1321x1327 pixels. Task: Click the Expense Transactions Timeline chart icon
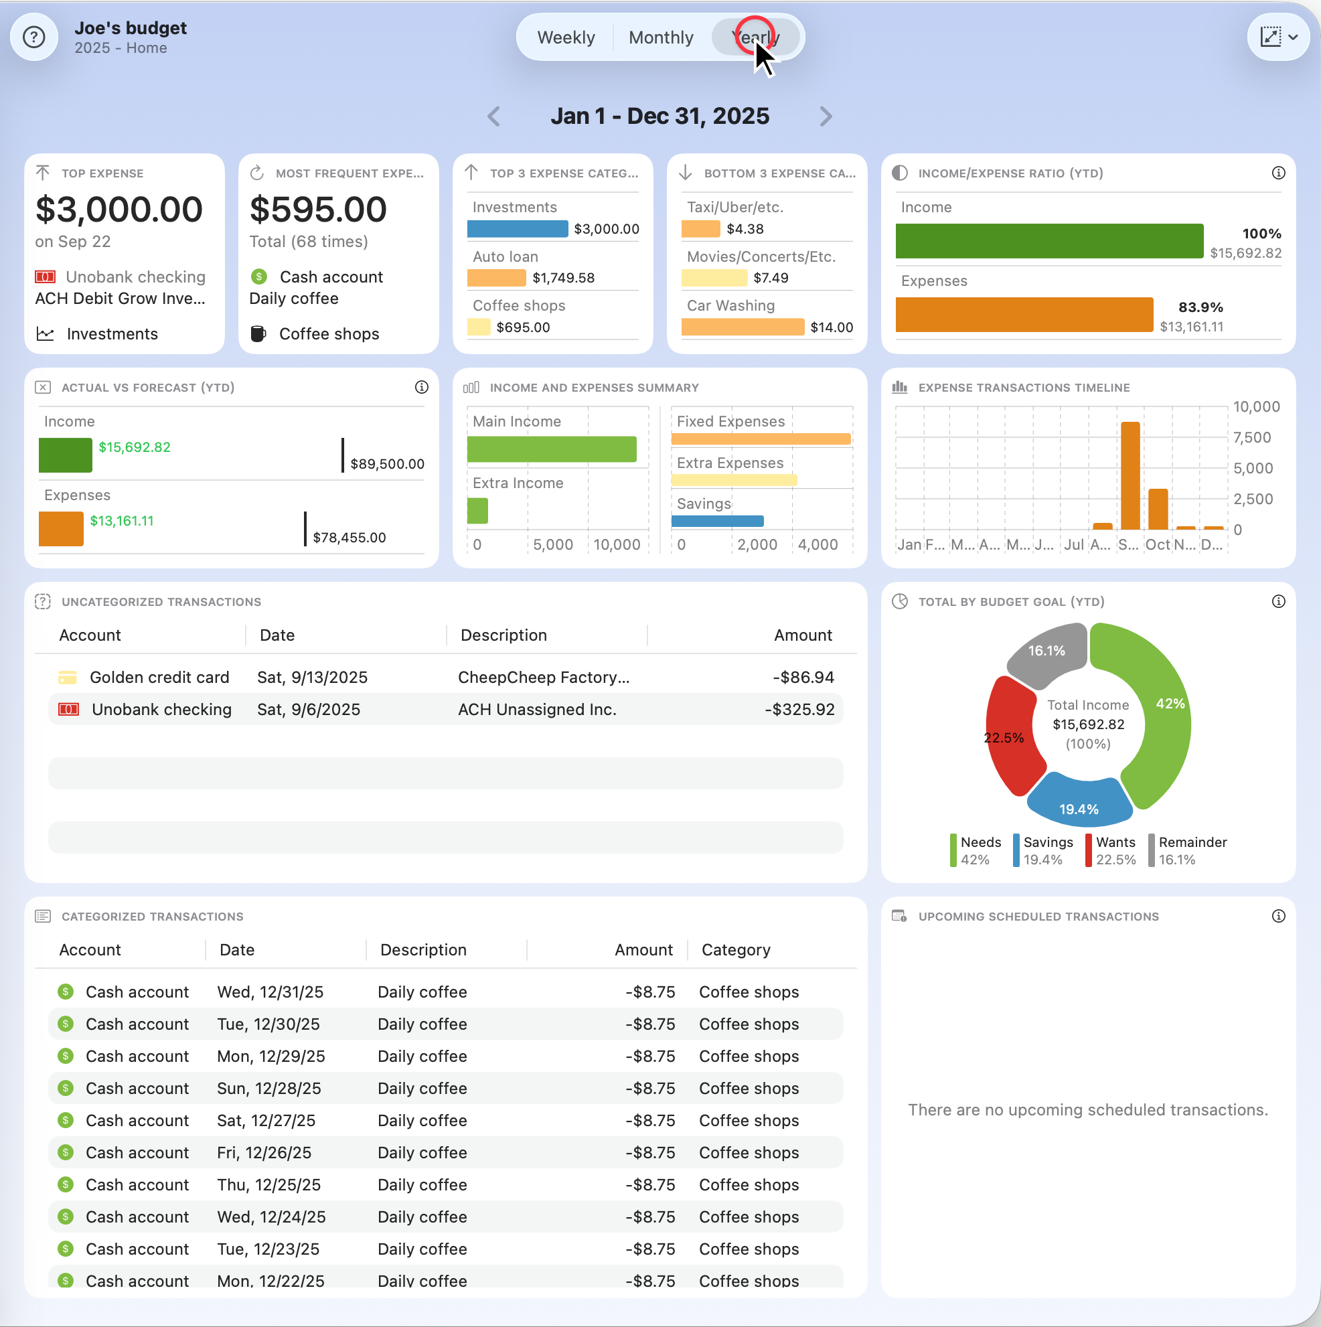(900, 388)
